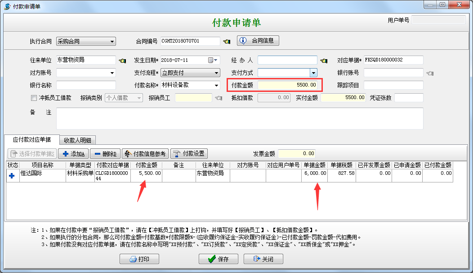Screen dimensions: 473x273
Task: Open the 执行合同 dropdown showing 采购合同
Action: pos(86,42)
